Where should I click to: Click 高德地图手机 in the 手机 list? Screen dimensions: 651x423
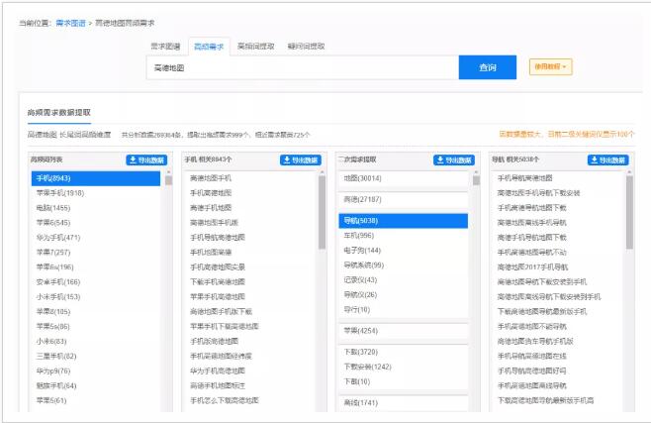tap(211, 178)
